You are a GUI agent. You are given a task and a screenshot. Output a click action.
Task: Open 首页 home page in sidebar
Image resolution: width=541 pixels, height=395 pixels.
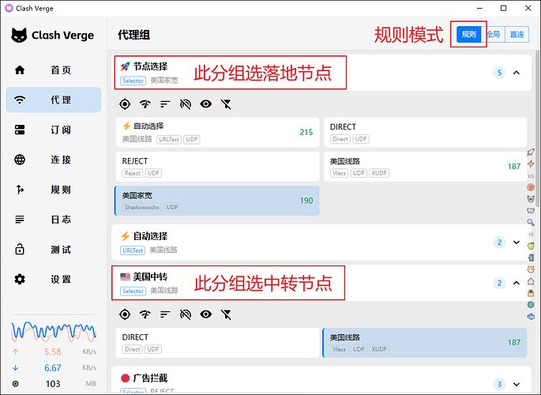coord(54,70)
